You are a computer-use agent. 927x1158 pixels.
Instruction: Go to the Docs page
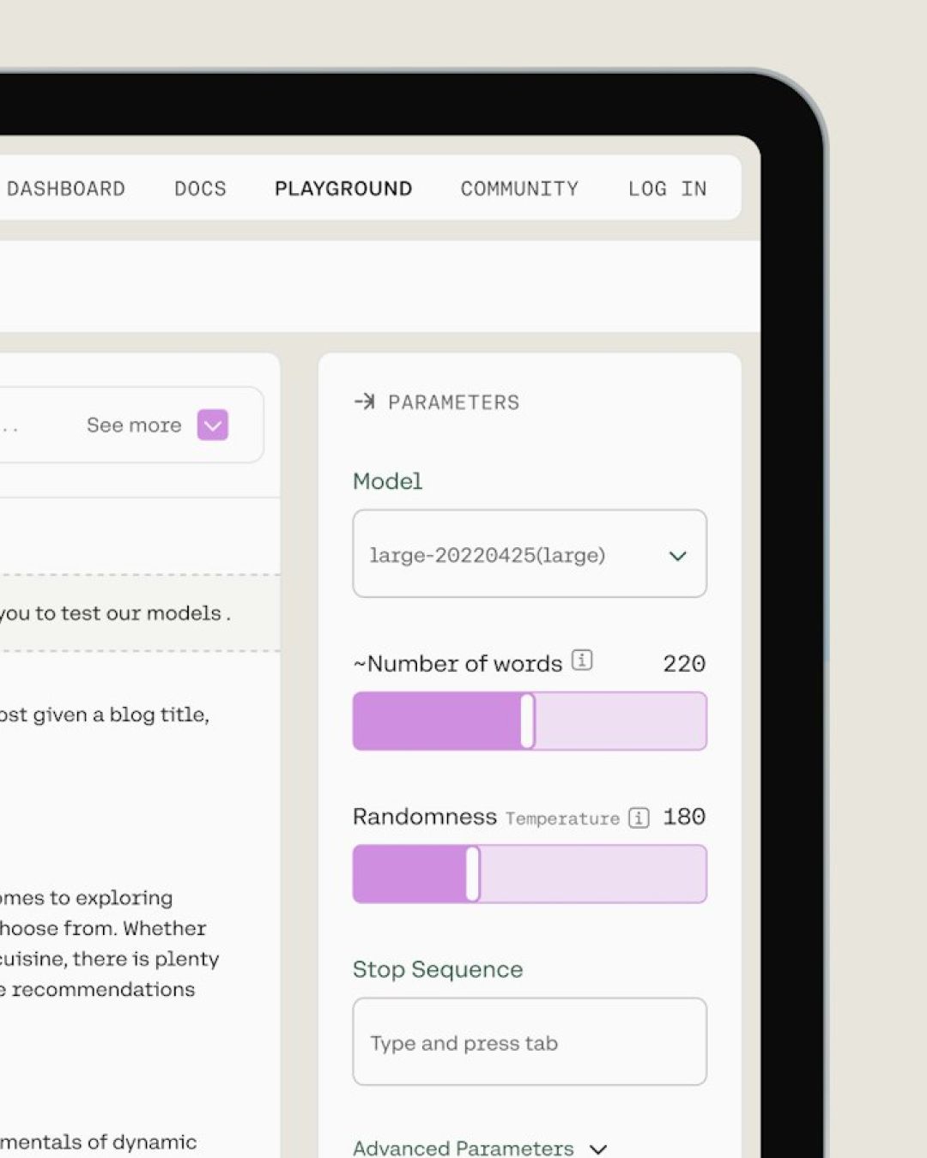tap(200, 189)
